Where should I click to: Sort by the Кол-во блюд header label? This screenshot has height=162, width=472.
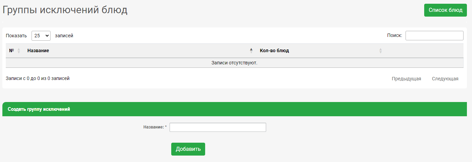[274, 50]
